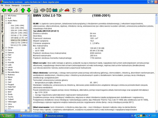
Task: Open the stacked documents icon
Action: 80,10
